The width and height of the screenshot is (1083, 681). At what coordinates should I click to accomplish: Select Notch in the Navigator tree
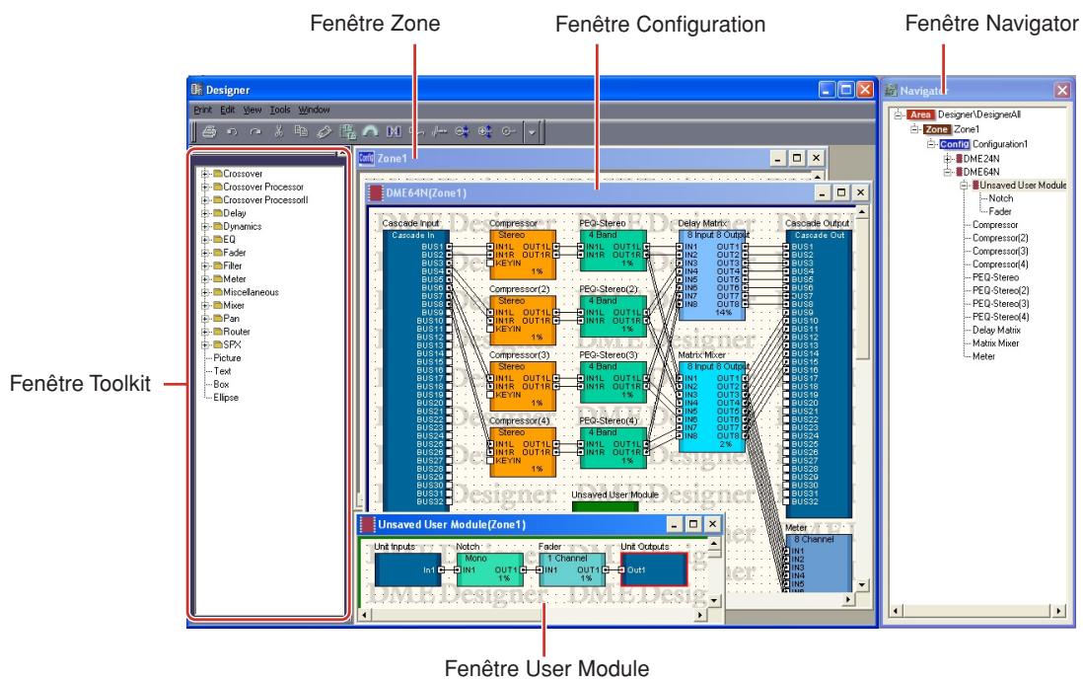[x=1000, y=197]
